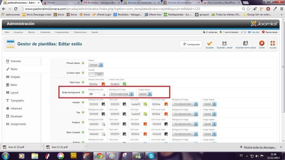Open the Usuarios menu
Image resolution: width=285 pixels, height=160 pixels.
[19, 32]
